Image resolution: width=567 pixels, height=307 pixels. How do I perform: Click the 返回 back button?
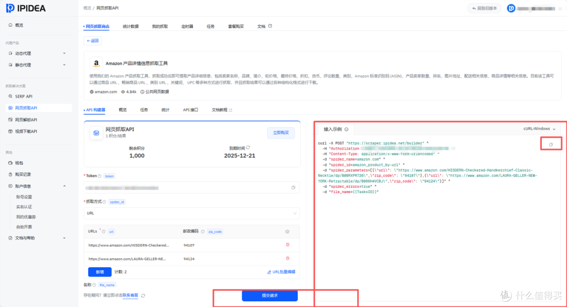click(92, 41)
